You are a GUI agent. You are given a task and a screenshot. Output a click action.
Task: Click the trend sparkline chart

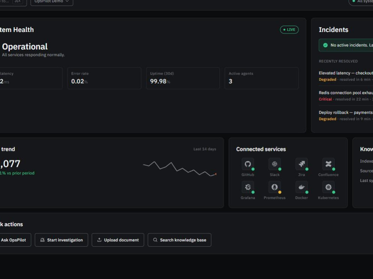pyautogui.click(x=180, y=169)
